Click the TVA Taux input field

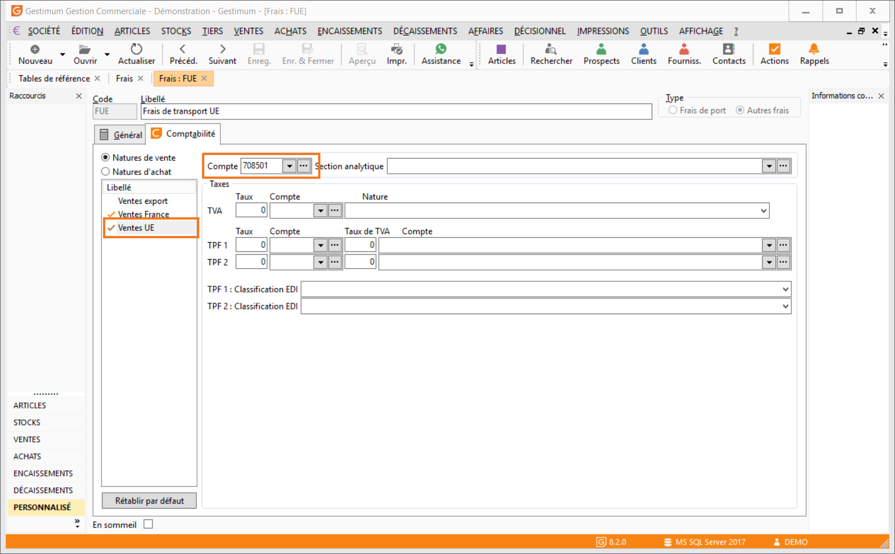[251, 211]
